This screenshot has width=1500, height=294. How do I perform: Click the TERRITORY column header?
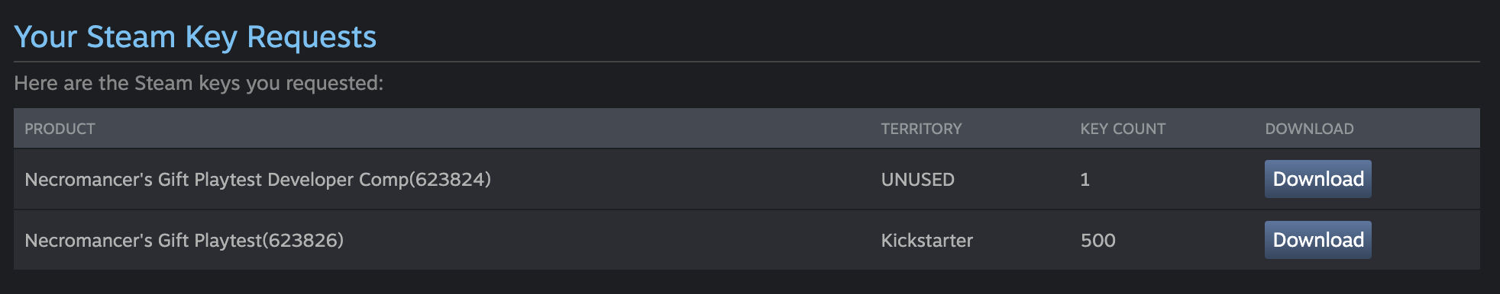pos(921,129)
